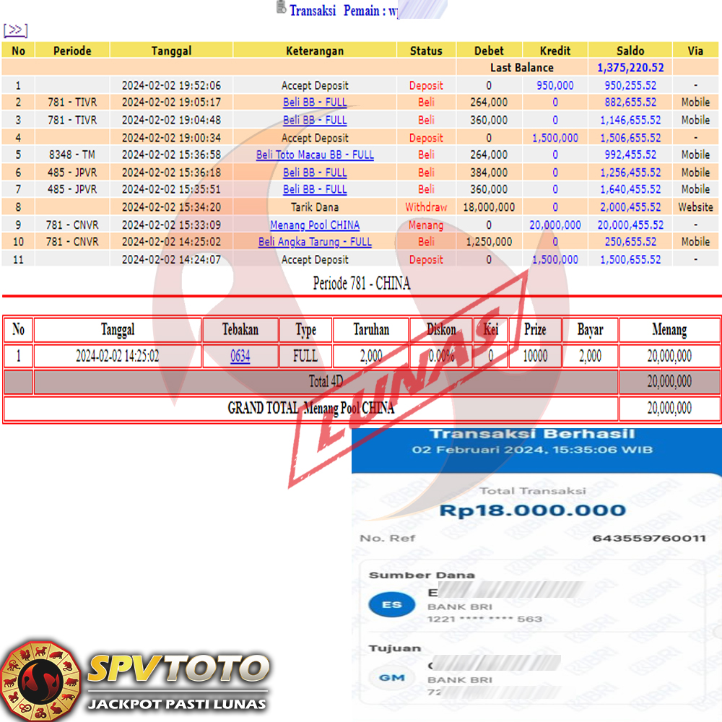This screenshot has height=722, width=722.
Task: Click the Keterangan column header
Action: (x=315, y=51)
